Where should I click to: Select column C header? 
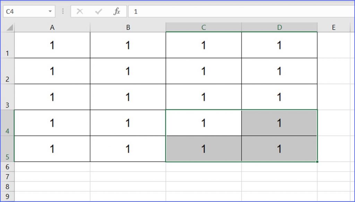click(204, 27)
